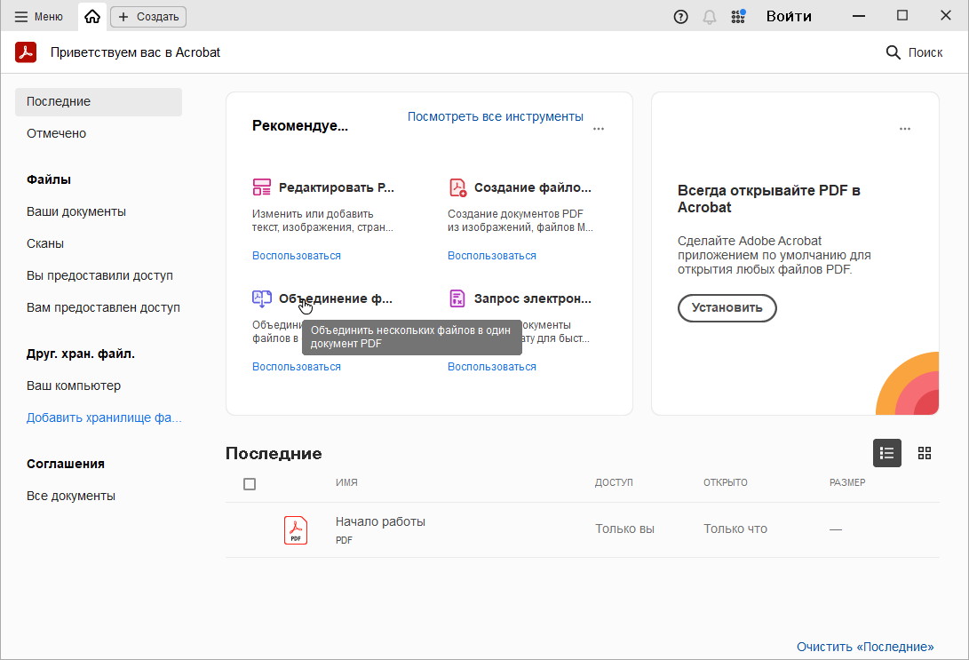
Task: Click Очистить «Последние» link
Action: coord(865,647)
